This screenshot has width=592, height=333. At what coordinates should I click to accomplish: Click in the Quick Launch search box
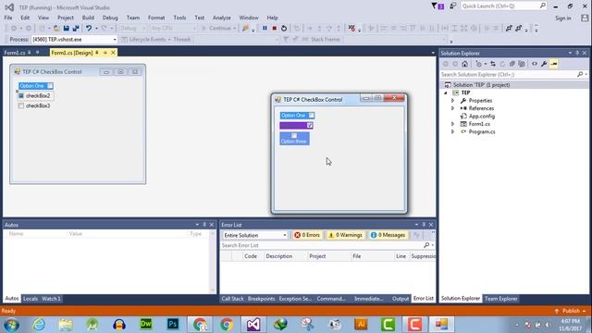[503, 6]
